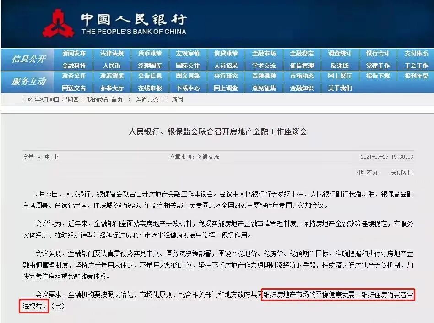Set font size to 大
The width and height of the screenshot is (434, 323).
pyautogui.click(x=39, y=157)
